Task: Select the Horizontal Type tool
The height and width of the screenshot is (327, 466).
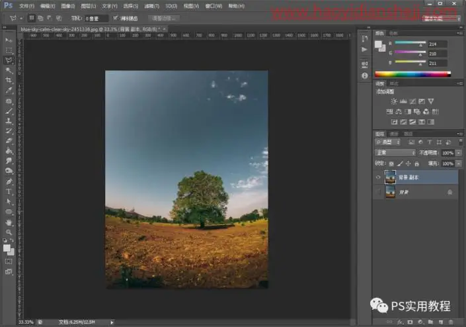Action: [9, 191]
